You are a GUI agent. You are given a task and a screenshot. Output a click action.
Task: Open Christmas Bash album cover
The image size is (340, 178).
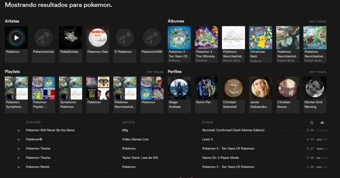pyautogui.click(x=260, y=38)
